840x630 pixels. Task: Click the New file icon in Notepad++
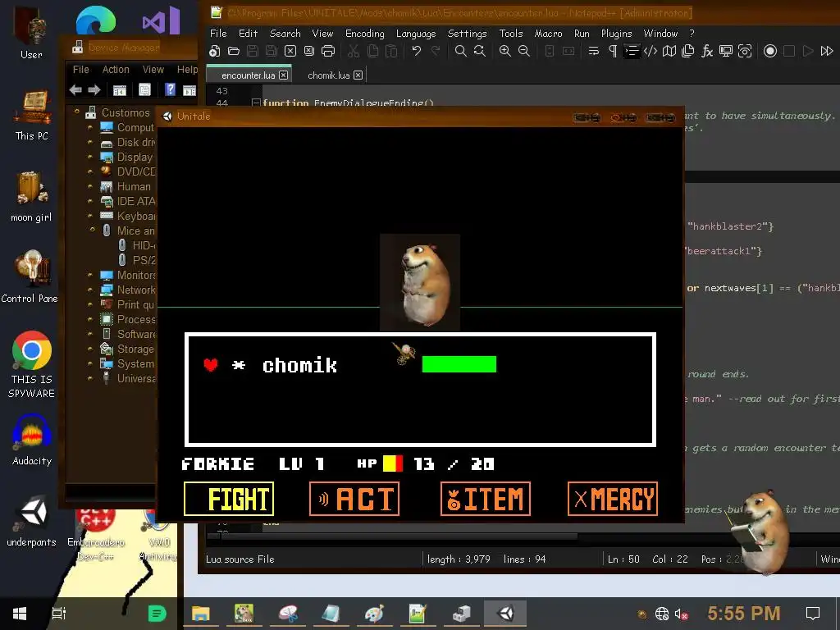(214, 51)
